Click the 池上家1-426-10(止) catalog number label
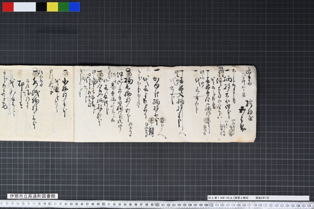Screen dimensions: 314x209 (x=221, y=198)
